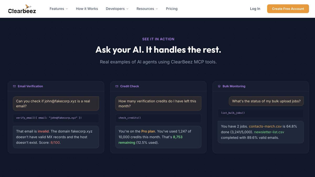The width and height of the screenshot is (315, 177).
Task: Click the verification credits question bubble
Action: 158,104
